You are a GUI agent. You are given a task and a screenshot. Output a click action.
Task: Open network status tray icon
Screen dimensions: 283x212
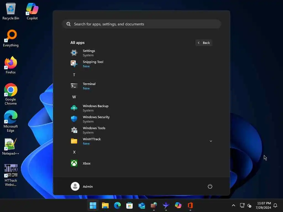[242, 205]
